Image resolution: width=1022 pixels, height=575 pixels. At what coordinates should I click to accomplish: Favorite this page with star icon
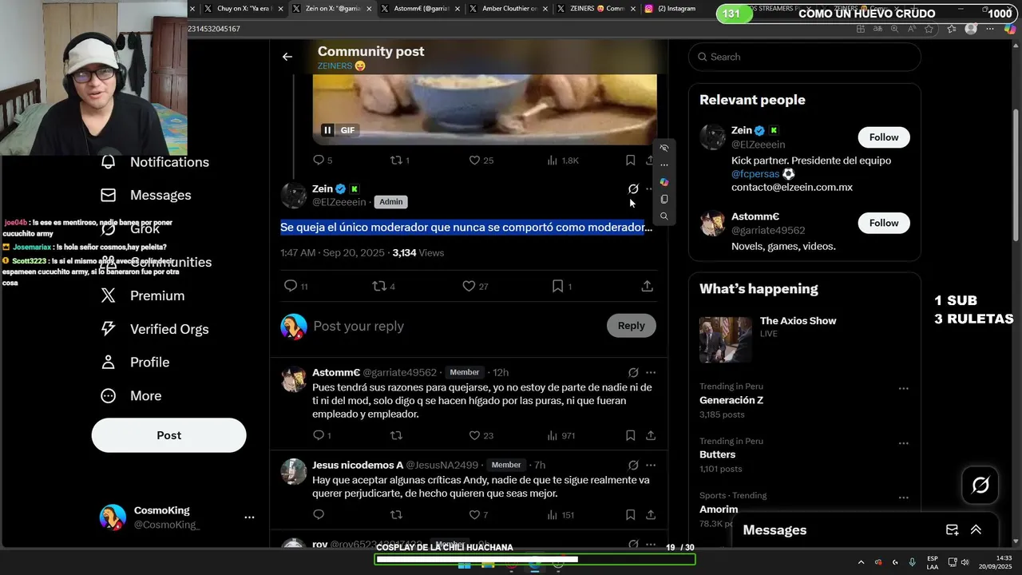pos(929,29)
